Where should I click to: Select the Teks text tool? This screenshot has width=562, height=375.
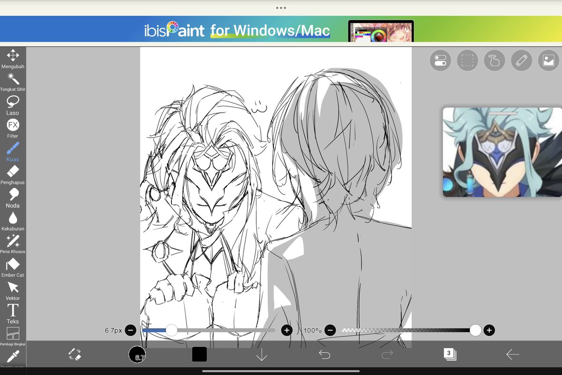(13, 314)
